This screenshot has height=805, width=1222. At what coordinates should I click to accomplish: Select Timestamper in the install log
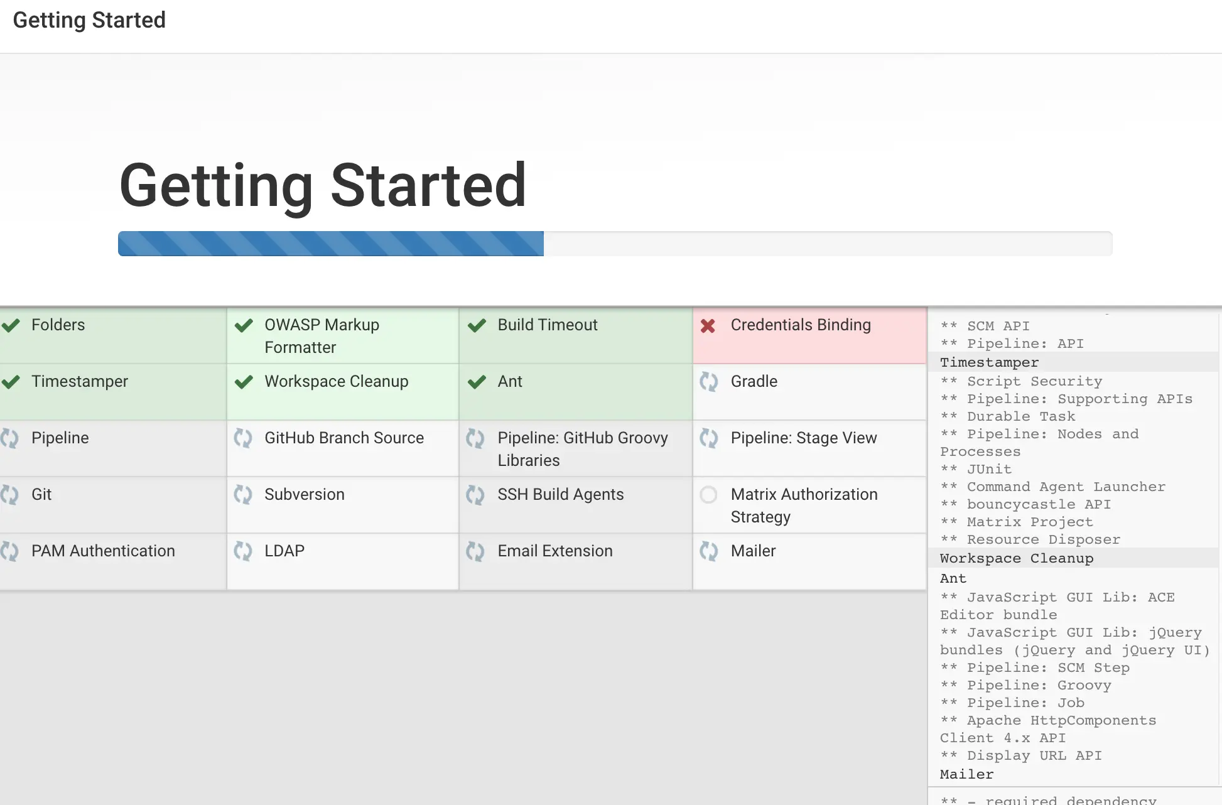989,362
